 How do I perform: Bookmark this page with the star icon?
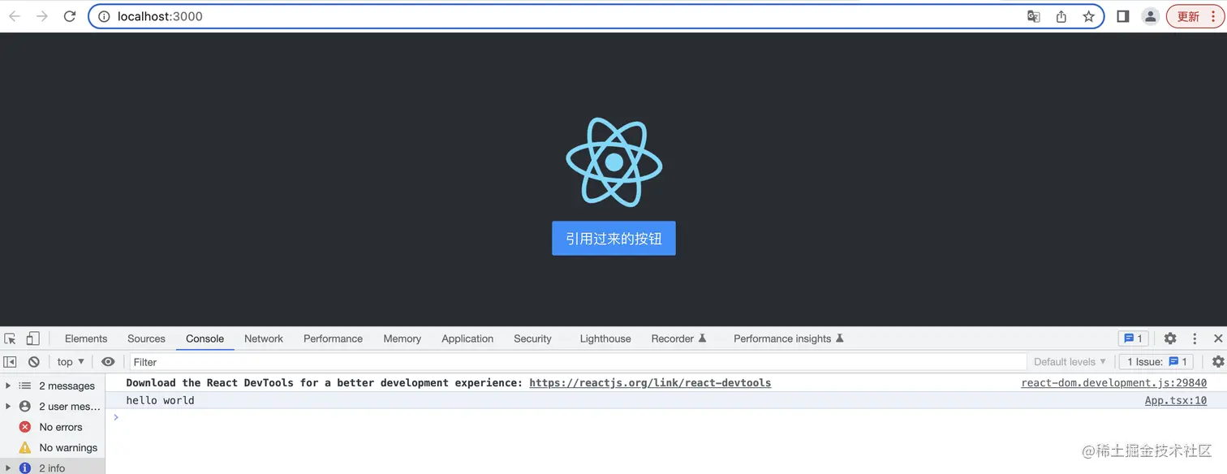click(x=1089, y=16)
